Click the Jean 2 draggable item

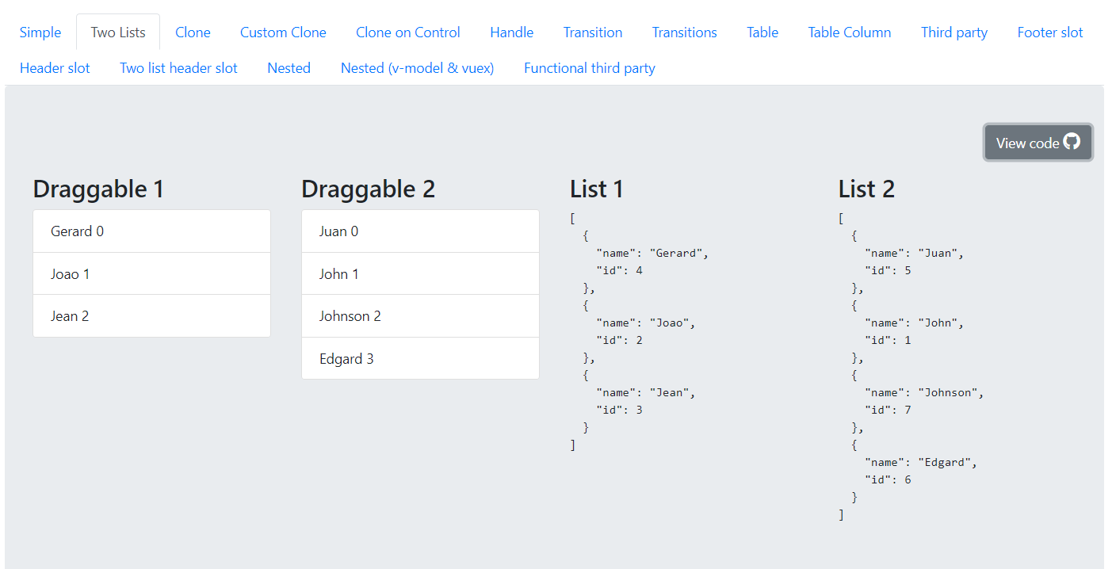tap(151, 316)
